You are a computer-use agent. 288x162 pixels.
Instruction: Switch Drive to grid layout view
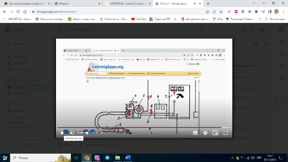256,44
